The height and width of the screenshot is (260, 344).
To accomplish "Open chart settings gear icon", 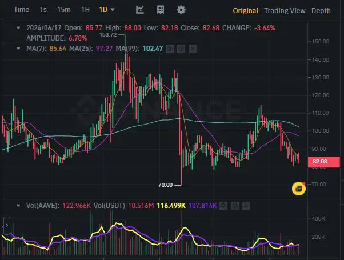I will [181, 10].
